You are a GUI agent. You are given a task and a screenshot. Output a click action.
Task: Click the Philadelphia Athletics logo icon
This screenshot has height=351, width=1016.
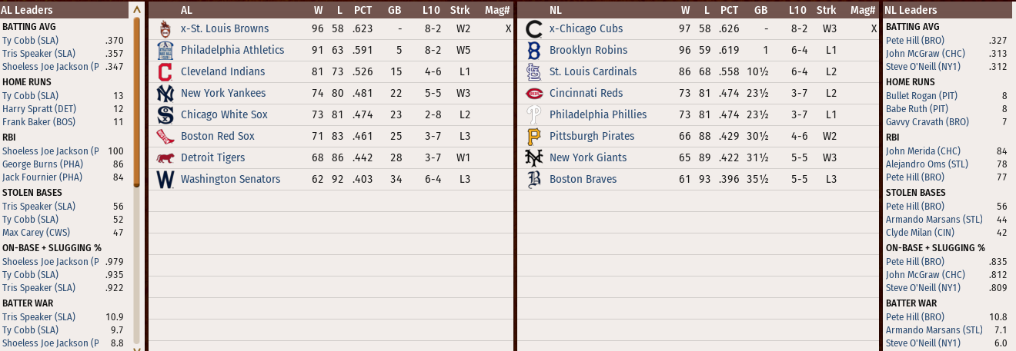tap(165, 51)
